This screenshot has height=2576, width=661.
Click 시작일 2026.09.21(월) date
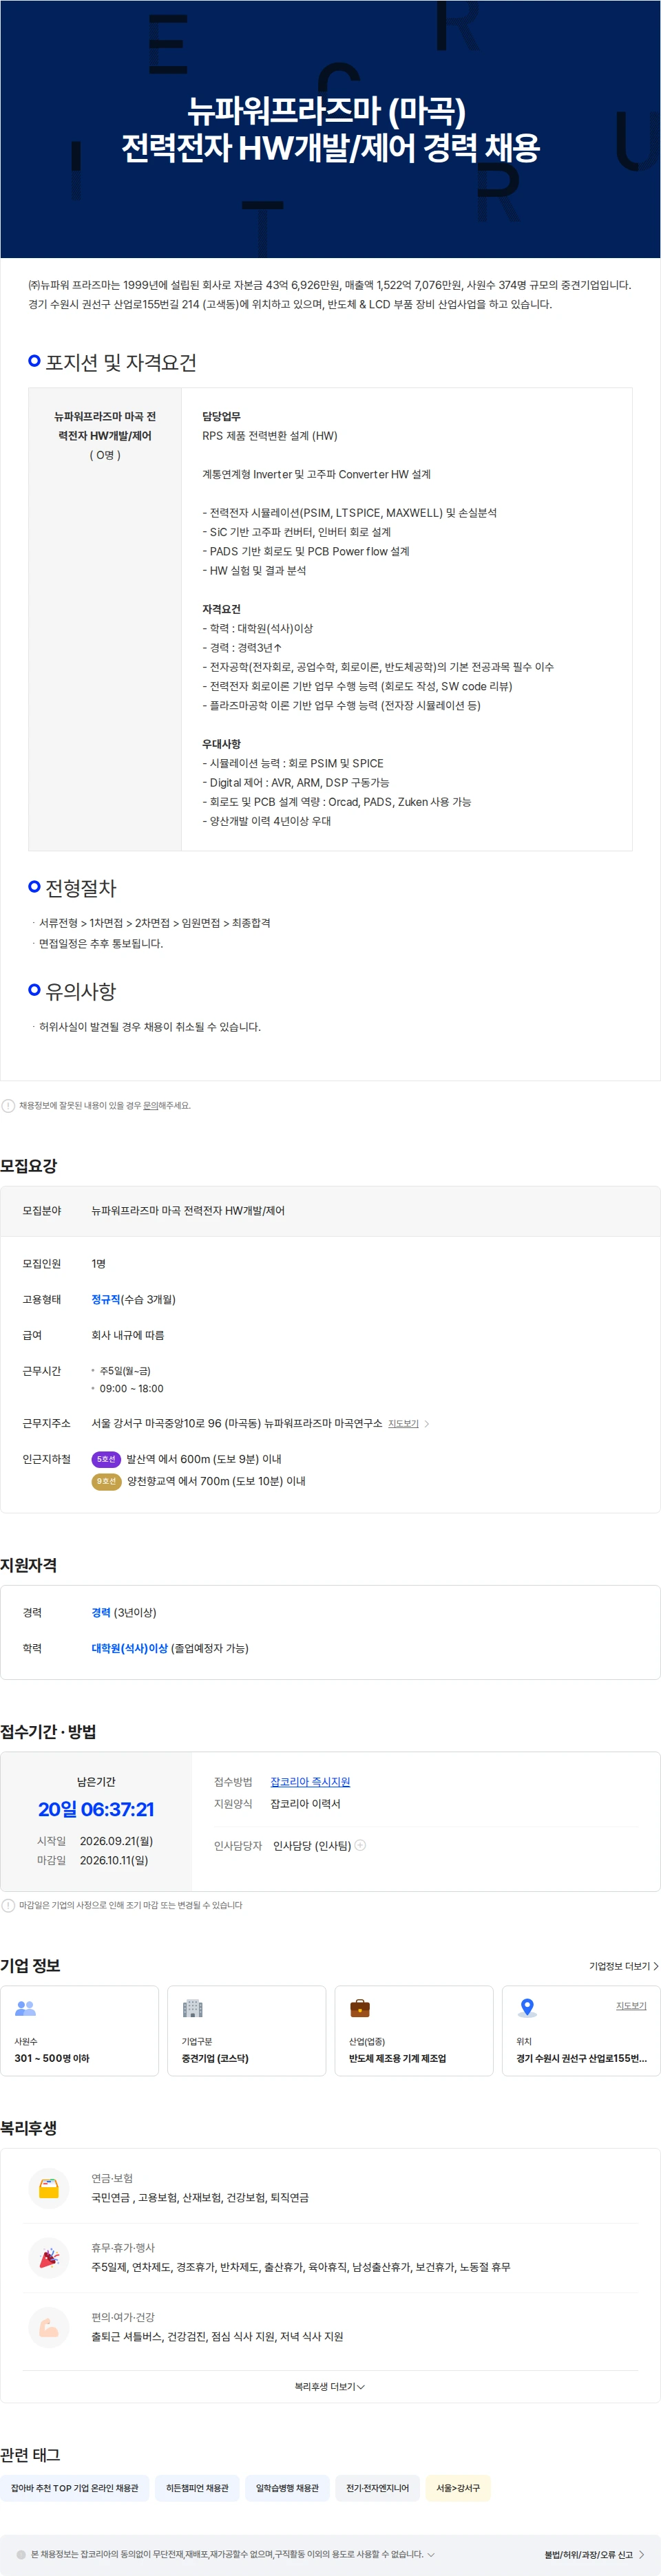(95, 1840)
